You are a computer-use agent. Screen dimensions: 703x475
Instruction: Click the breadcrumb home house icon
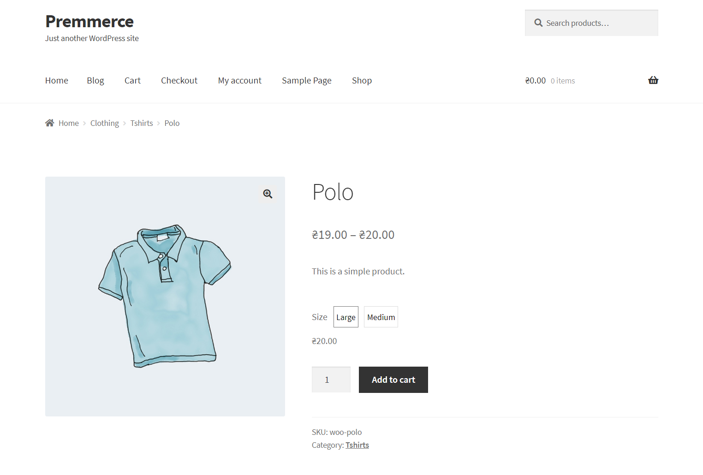(x=50, y=123)
